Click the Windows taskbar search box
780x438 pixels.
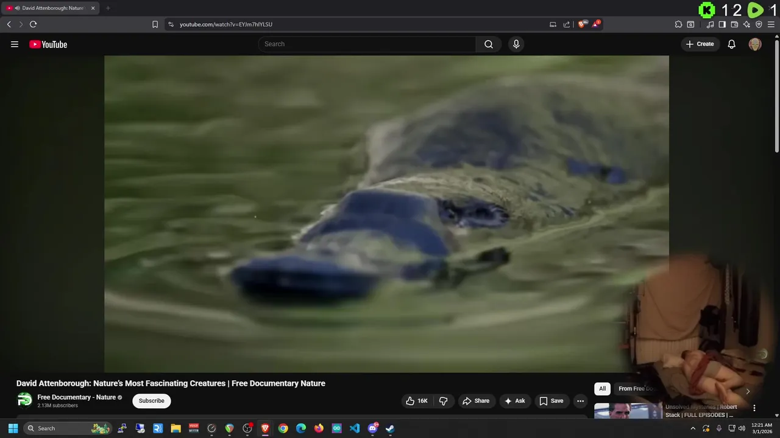tap(68, 428)
